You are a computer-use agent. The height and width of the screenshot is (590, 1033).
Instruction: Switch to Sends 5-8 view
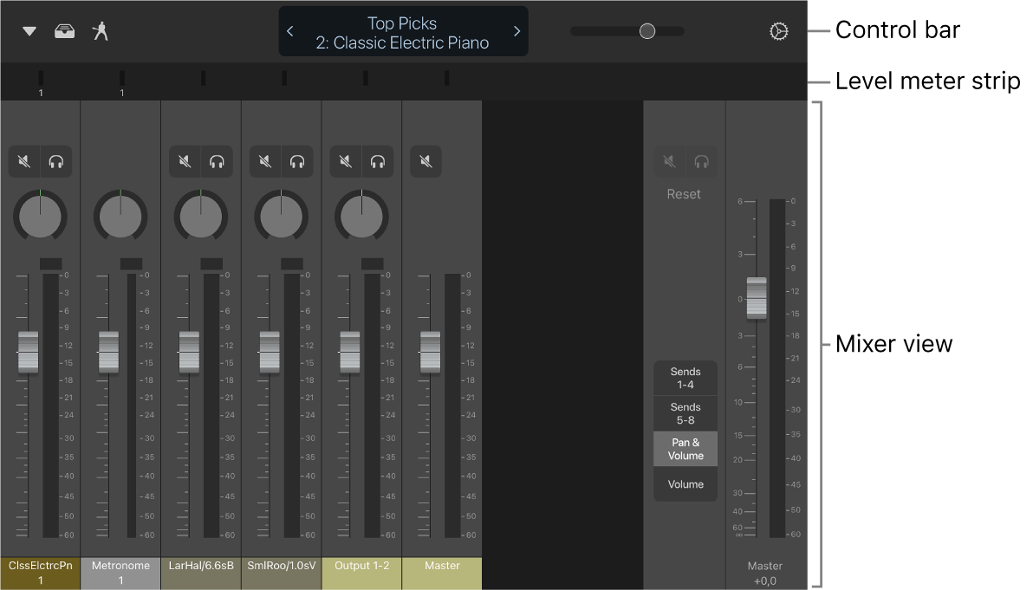point(685,413)
